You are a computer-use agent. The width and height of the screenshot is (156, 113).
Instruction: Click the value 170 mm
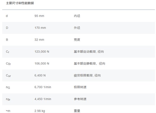coord(40,28)
